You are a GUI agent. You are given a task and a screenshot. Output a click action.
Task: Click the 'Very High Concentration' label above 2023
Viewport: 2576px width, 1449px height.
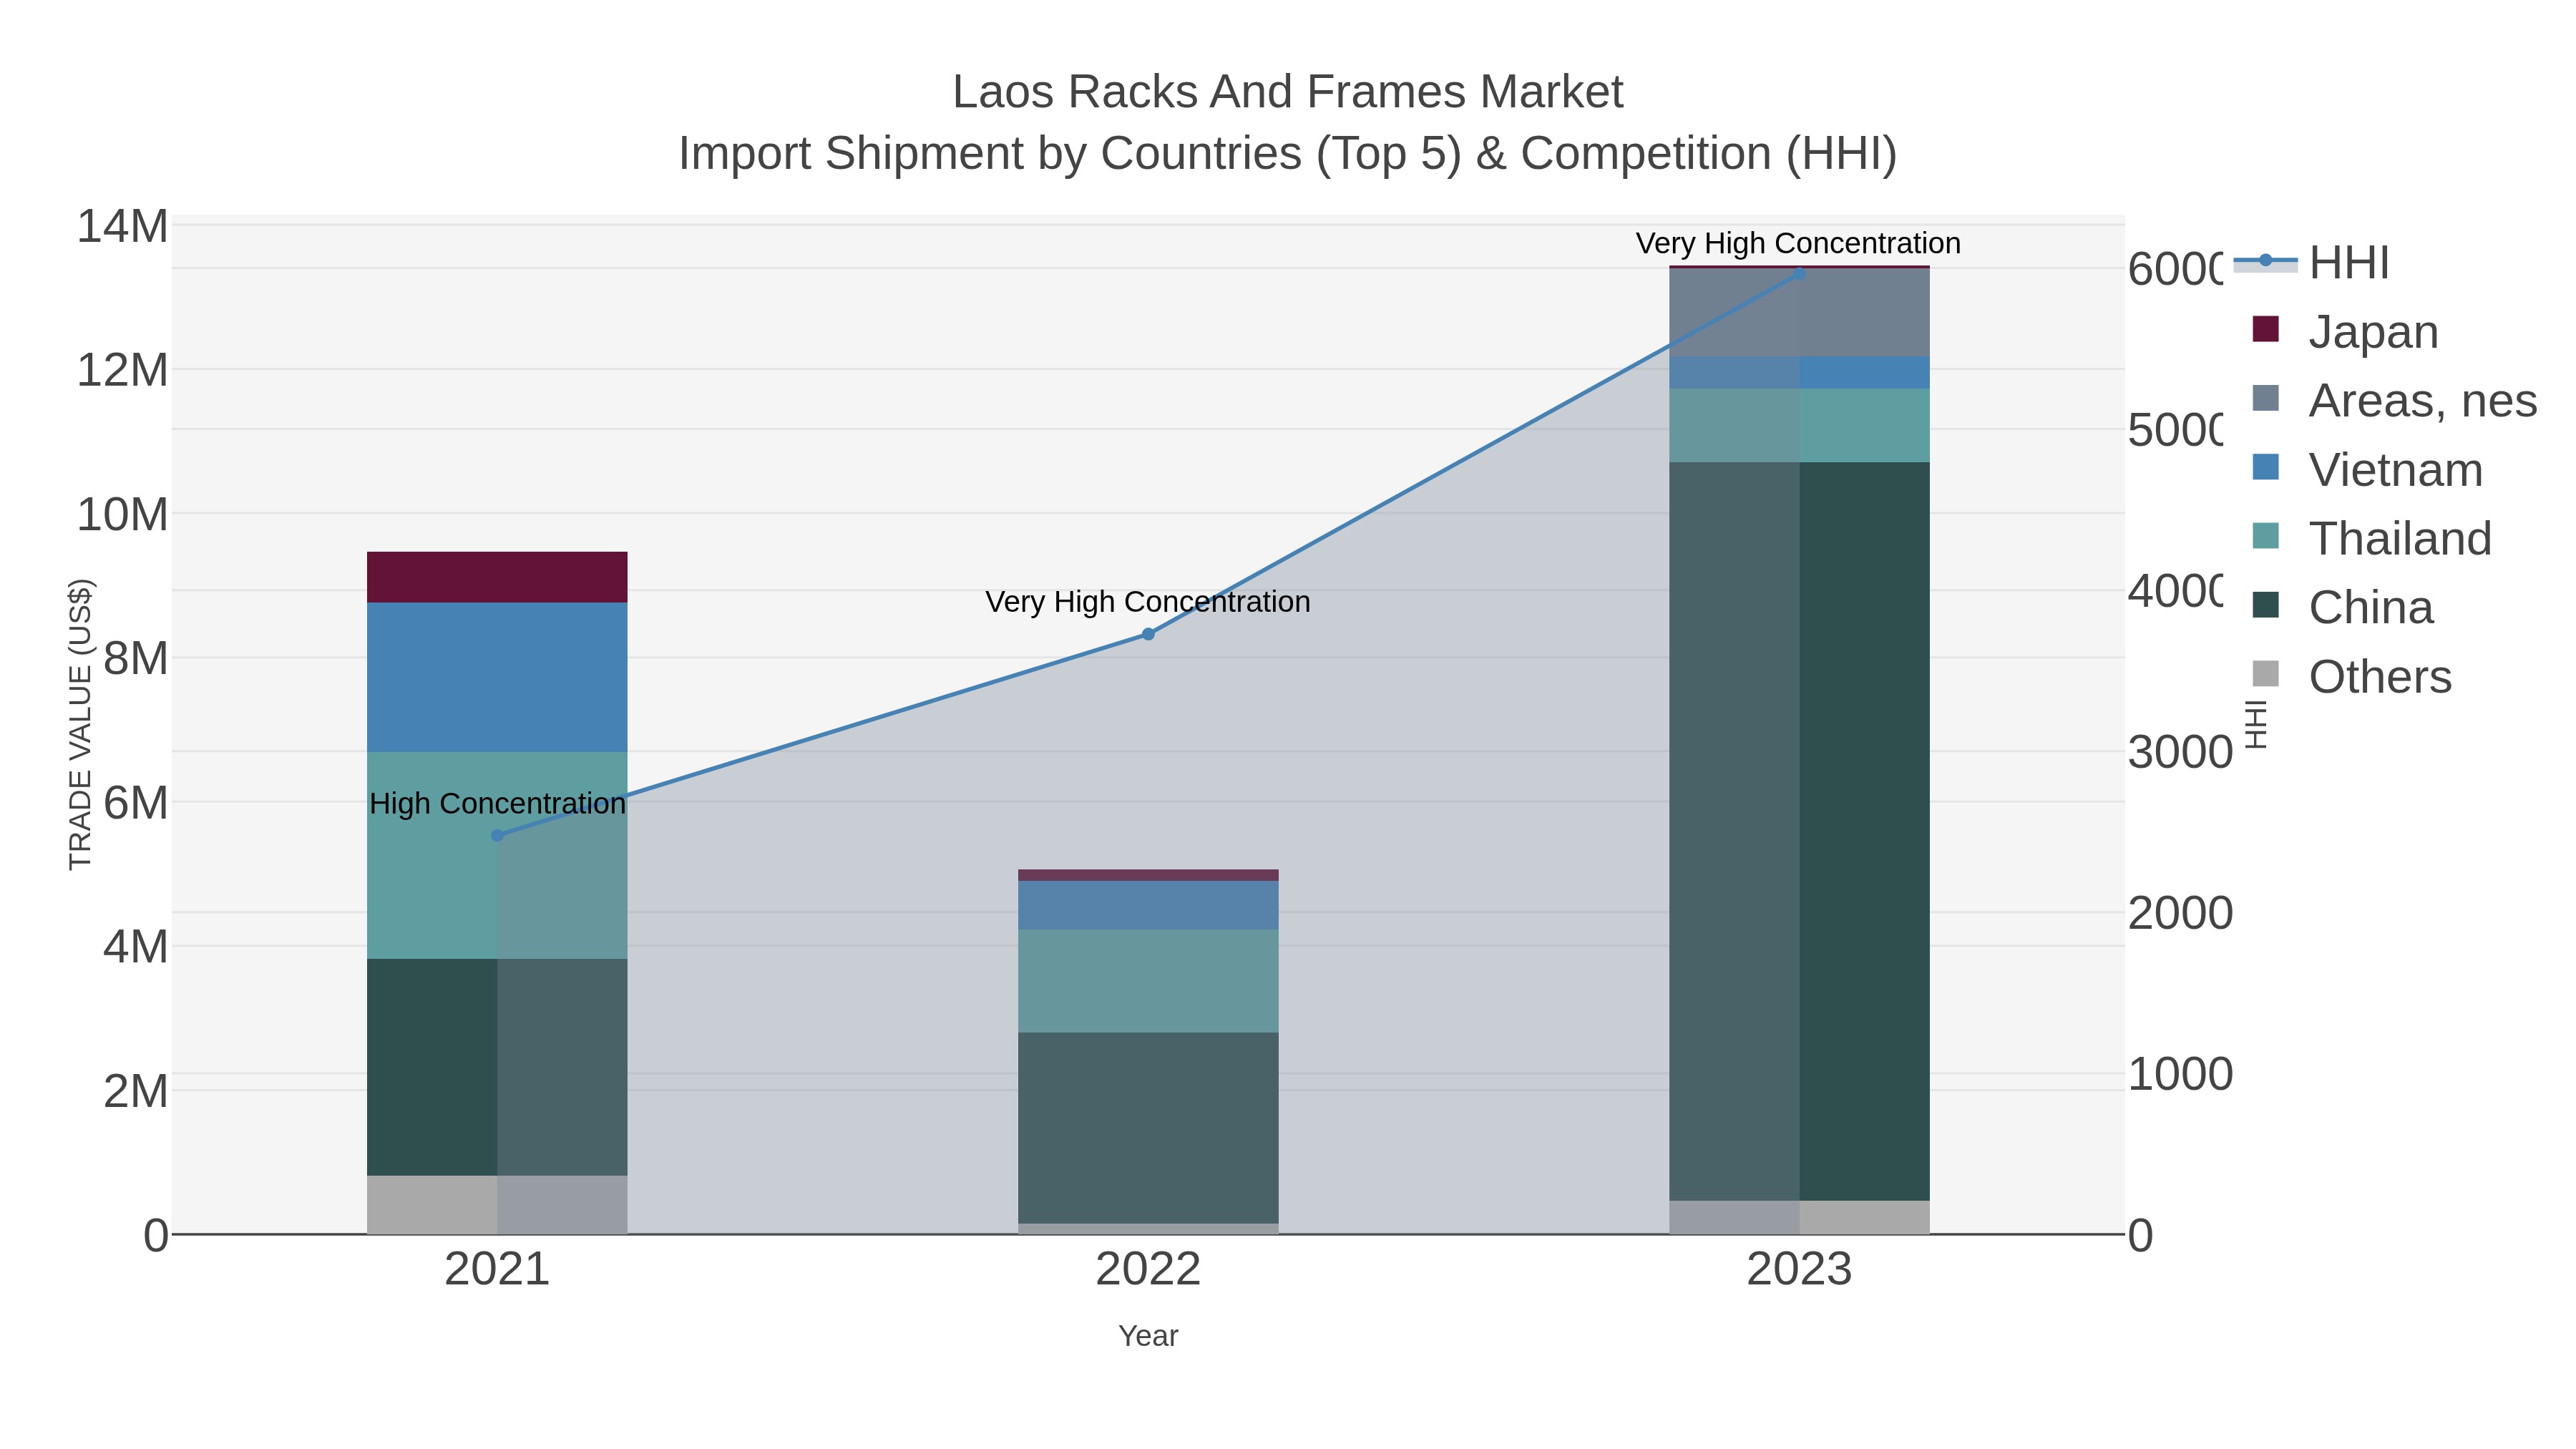coord(1799,243)
